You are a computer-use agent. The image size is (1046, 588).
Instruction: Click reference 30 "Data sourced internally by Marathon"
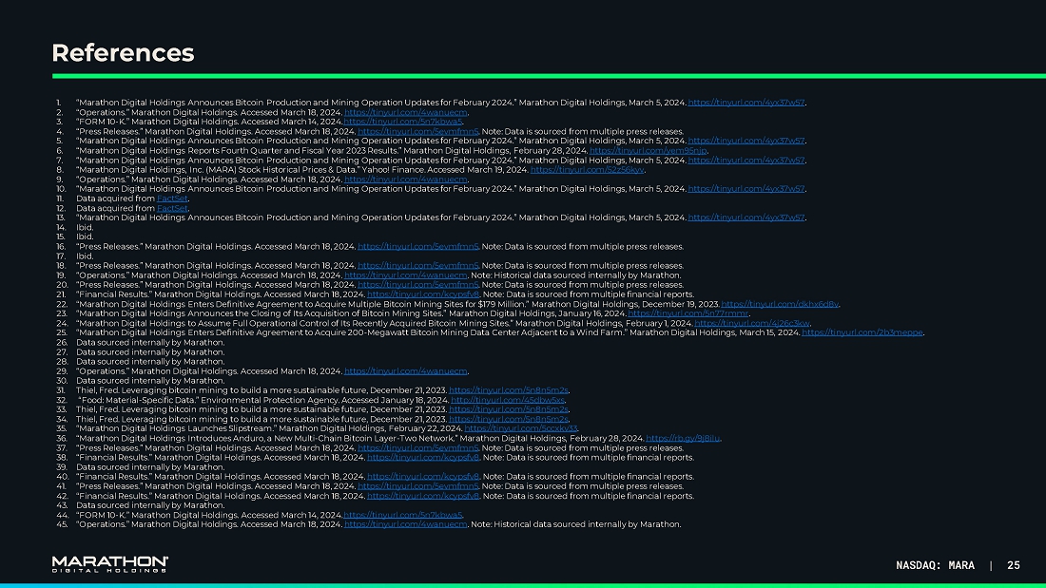(150, 381)
